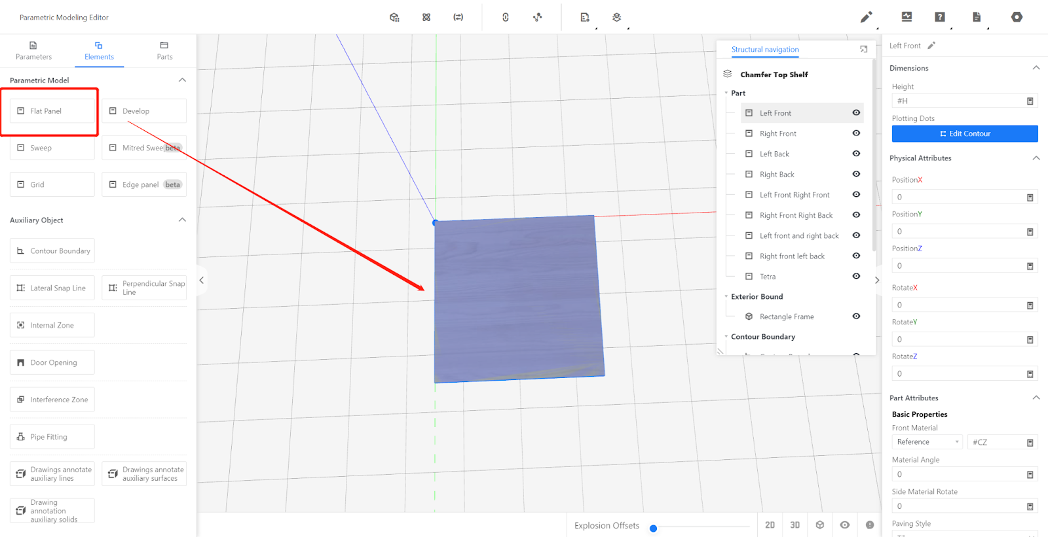Switch to 2D view mode

tap(770, 525)
